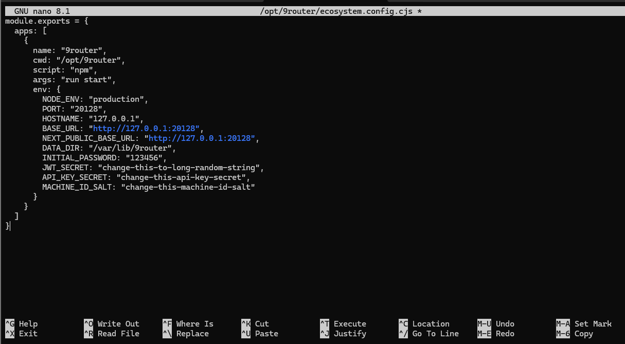Click the M-6 Copy shortcut
The width and height of the screenshot is (625, 344).
point(575,334)
